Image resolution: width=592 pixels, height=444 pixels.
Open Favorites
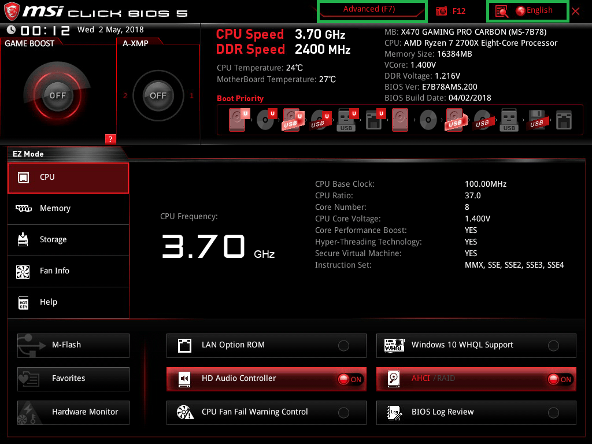point(73,379)
